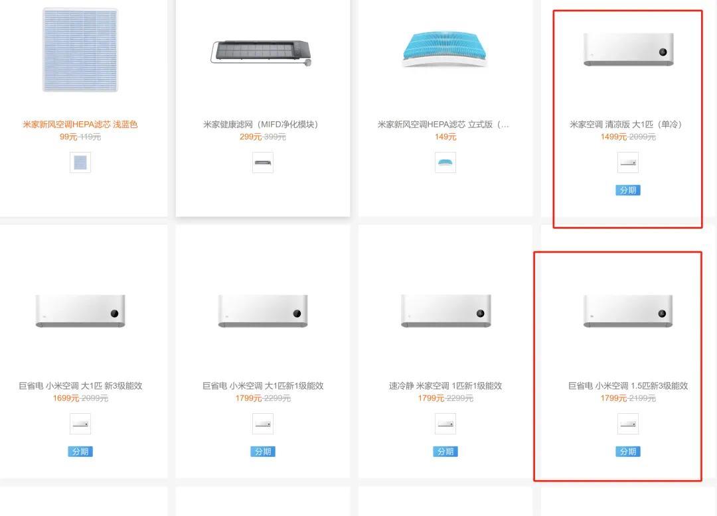Click 分期 badge under 清凉版 大1匹 air conditioner
This screenshot has width=717, height=516.
pyautogui.click(x=628, y=190)
